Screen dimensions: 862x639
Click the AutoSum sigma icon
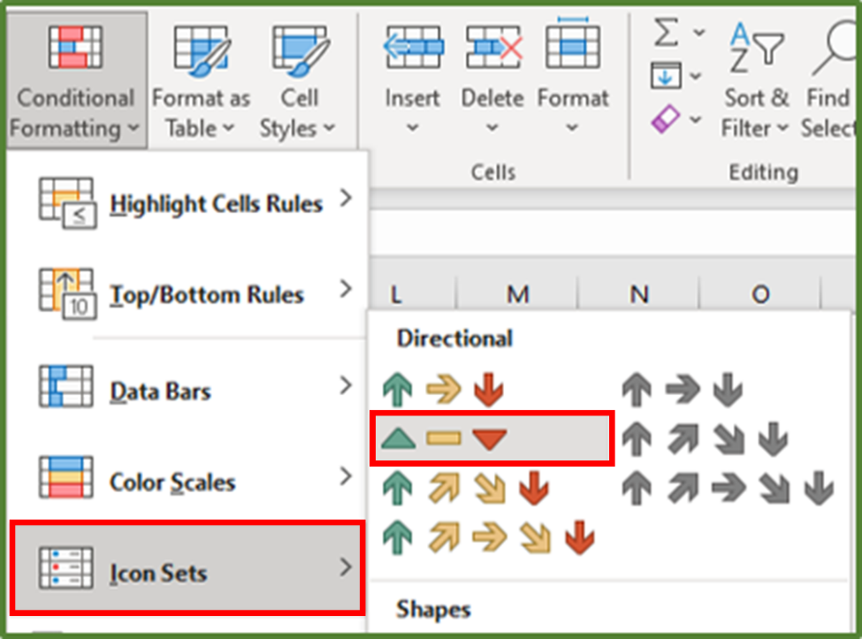pyautogui.click(x=667, y=33)
